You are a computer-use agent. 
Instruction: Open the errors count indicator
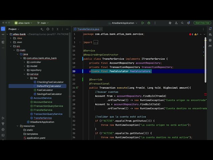click(191, 34)
